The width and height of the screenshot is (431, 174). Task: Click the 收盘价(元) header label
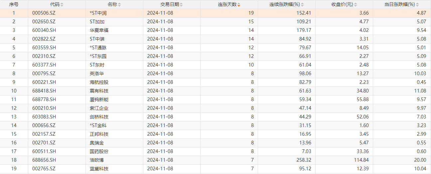pos(342,5)
